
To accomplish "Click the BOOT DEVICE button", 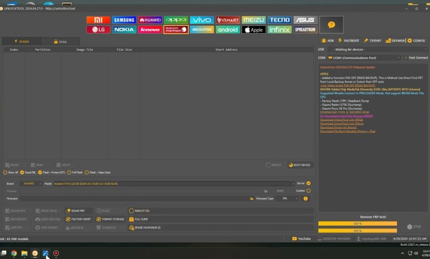I will [x=299, y=165].
